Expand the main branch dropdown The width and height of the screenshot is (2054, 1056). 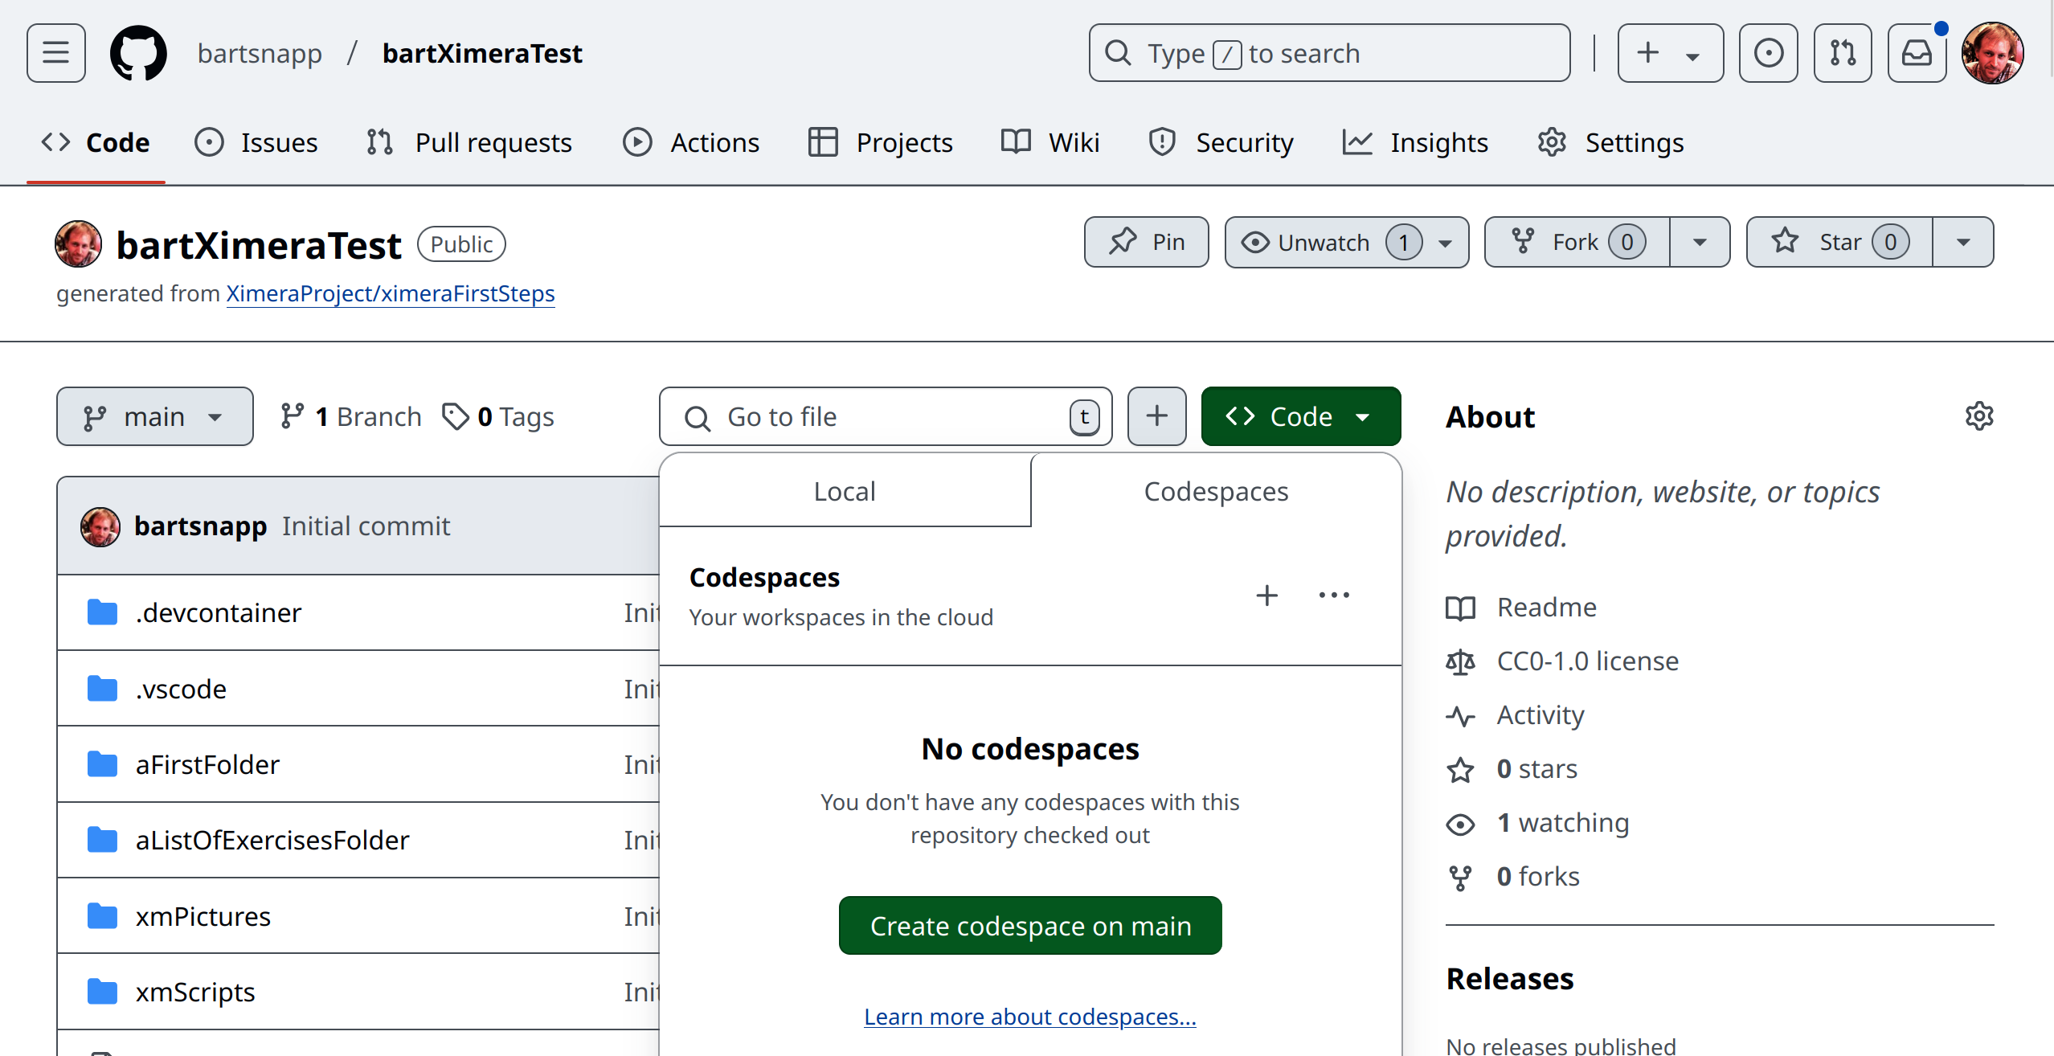click(x=154, y=416)
